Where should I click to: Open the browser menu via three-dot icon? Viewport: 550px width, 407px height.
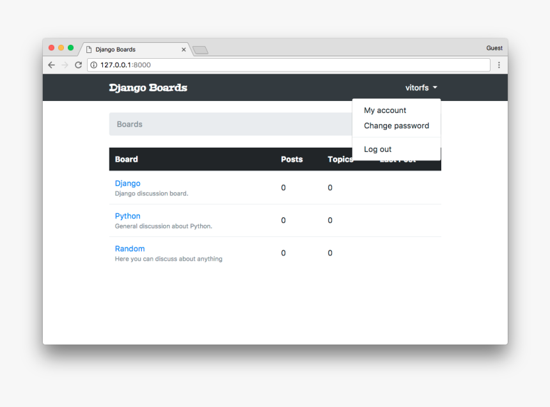point(499,65)
